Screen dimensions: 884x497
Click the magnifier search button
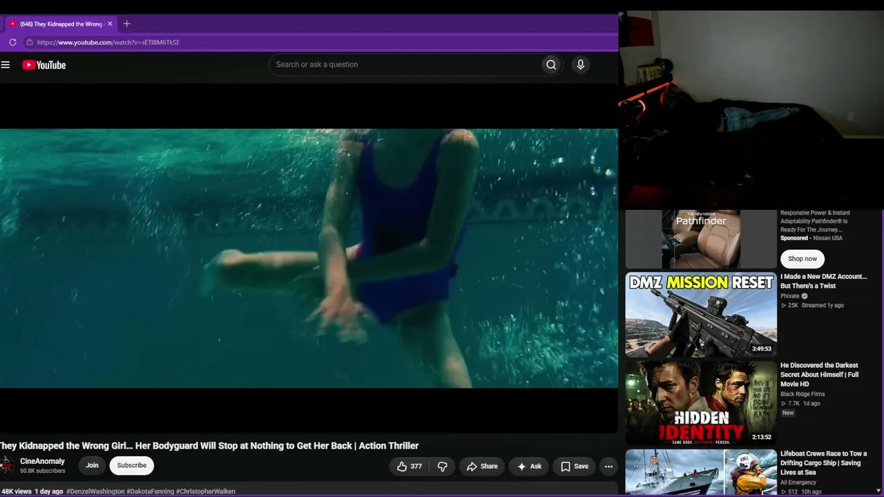551,65
